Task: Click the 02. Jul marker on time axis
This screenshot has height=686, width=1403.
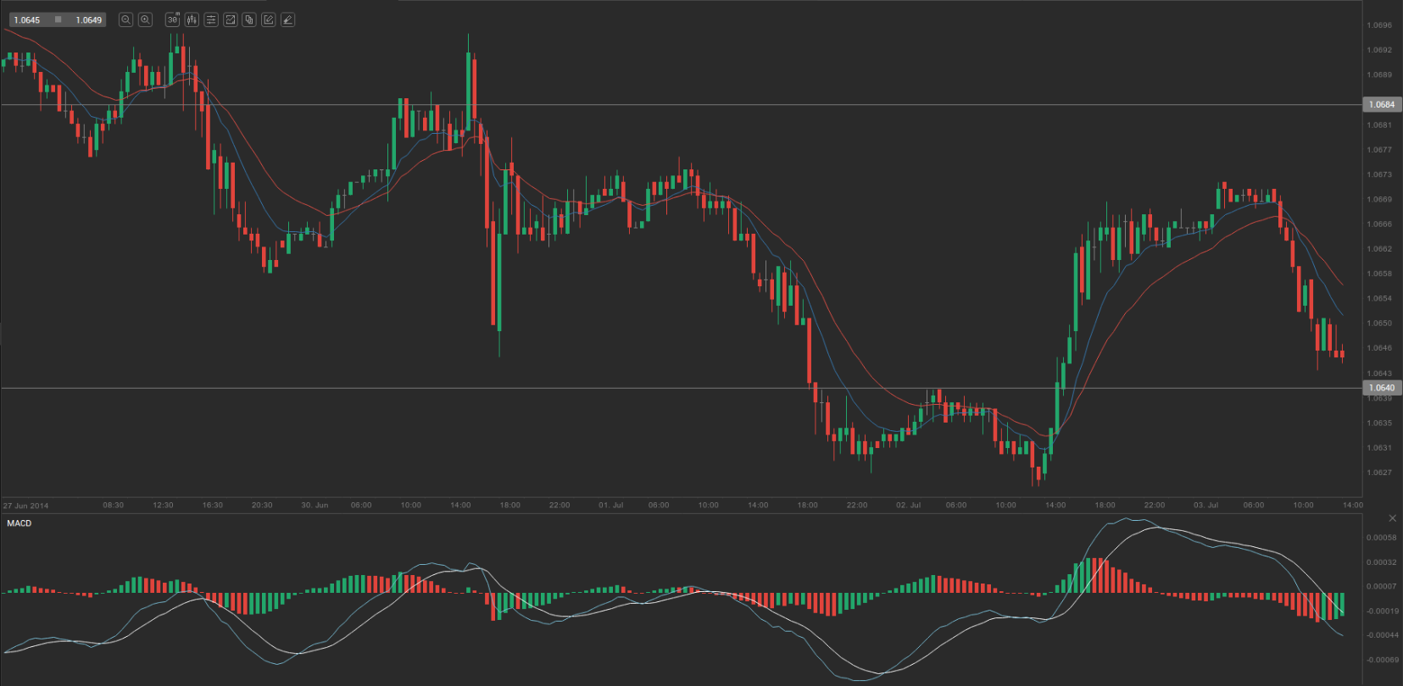Action: pyautogui.click(x=908, y=506)
